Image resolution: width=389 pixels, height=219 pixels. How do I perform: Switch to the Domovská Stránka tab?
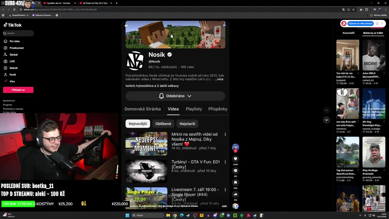point(143,109)
